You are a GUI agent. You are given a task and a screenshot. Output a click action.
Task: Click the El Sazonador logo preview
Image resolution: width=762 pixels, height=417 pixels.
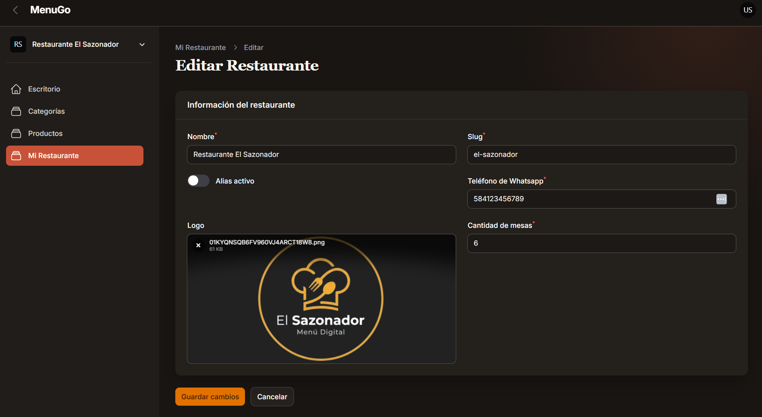[321, 298]
